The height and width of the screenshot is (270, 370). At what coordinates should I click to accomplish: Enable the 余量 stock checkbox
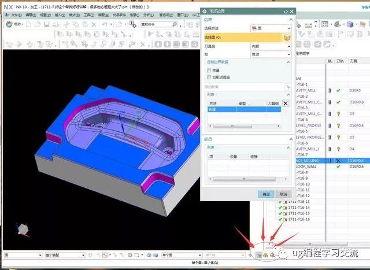[x=209, y=71]
